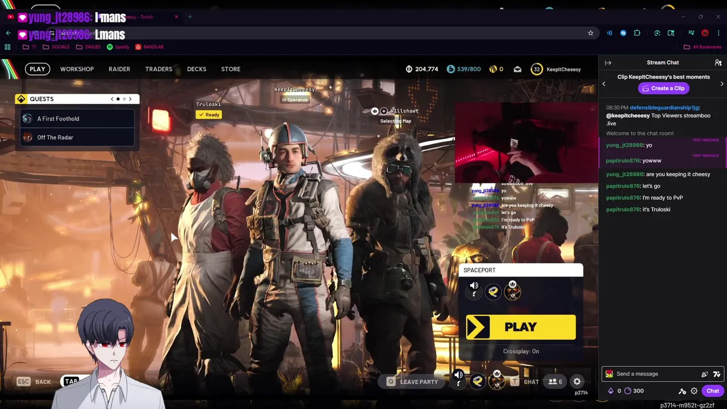Open the in-game CHAT button
This screenshot has height=409, width=727.
click(x=525, y=382)
